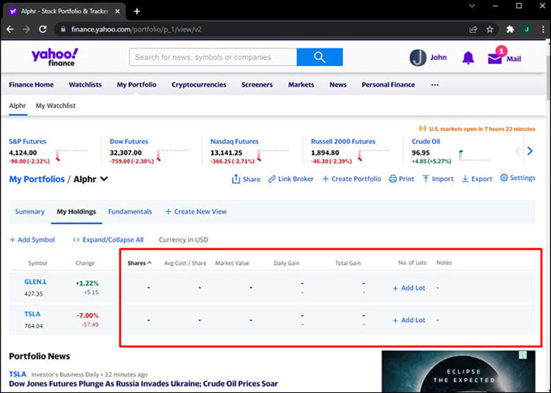Viewport: 551px width, 393px height.
Task: Open the notifications bell
Action: tap(468, 57)
